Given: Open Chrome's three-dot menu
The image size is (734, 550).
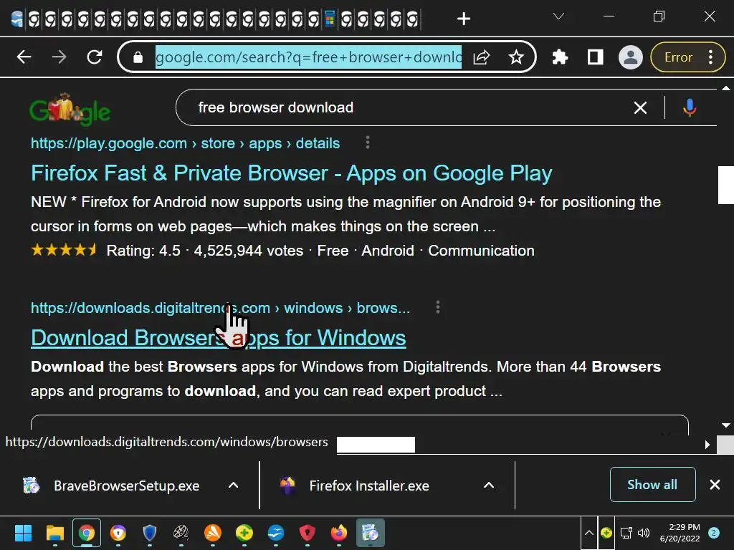Looking at the screenshot, I should click(710, 57).
